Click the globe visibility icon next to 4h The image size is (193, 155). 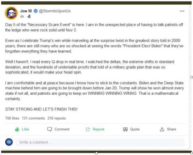(x=29, y=16)
